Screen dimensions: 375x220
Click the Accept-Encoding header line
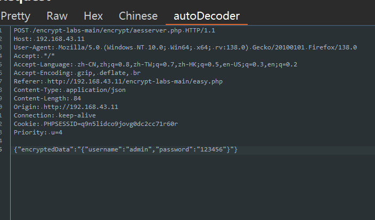coord(77,73)
